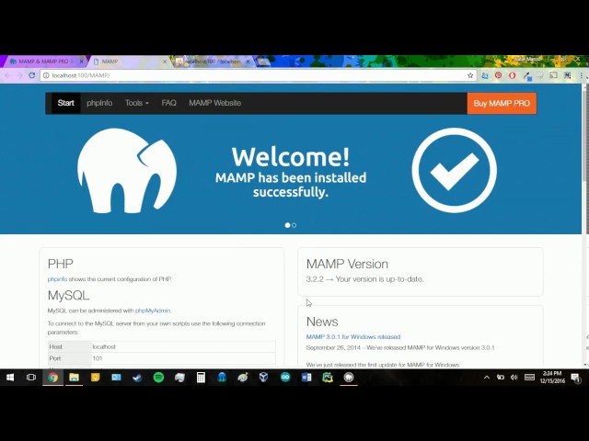Open the Sticky Notes taskbar icon
This screenshot has height=441, width=589.
point(95,378)
